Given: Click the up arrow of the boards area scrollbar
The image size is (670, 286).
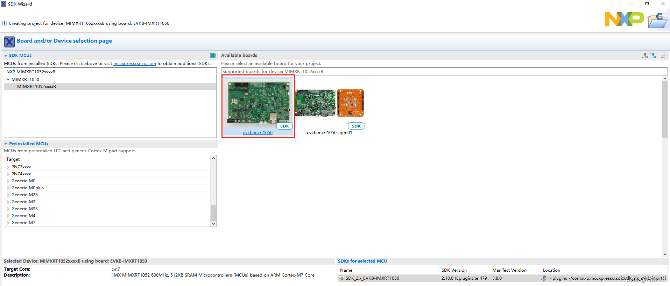Looking at the screenshot, I should pyautogui.click(x=665, y=79).
